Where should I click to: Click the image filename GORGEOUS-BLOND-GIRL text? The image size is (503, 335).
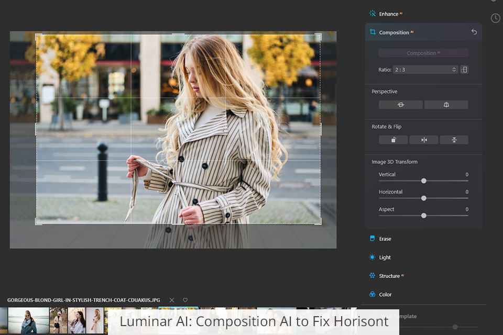(83, 300)
